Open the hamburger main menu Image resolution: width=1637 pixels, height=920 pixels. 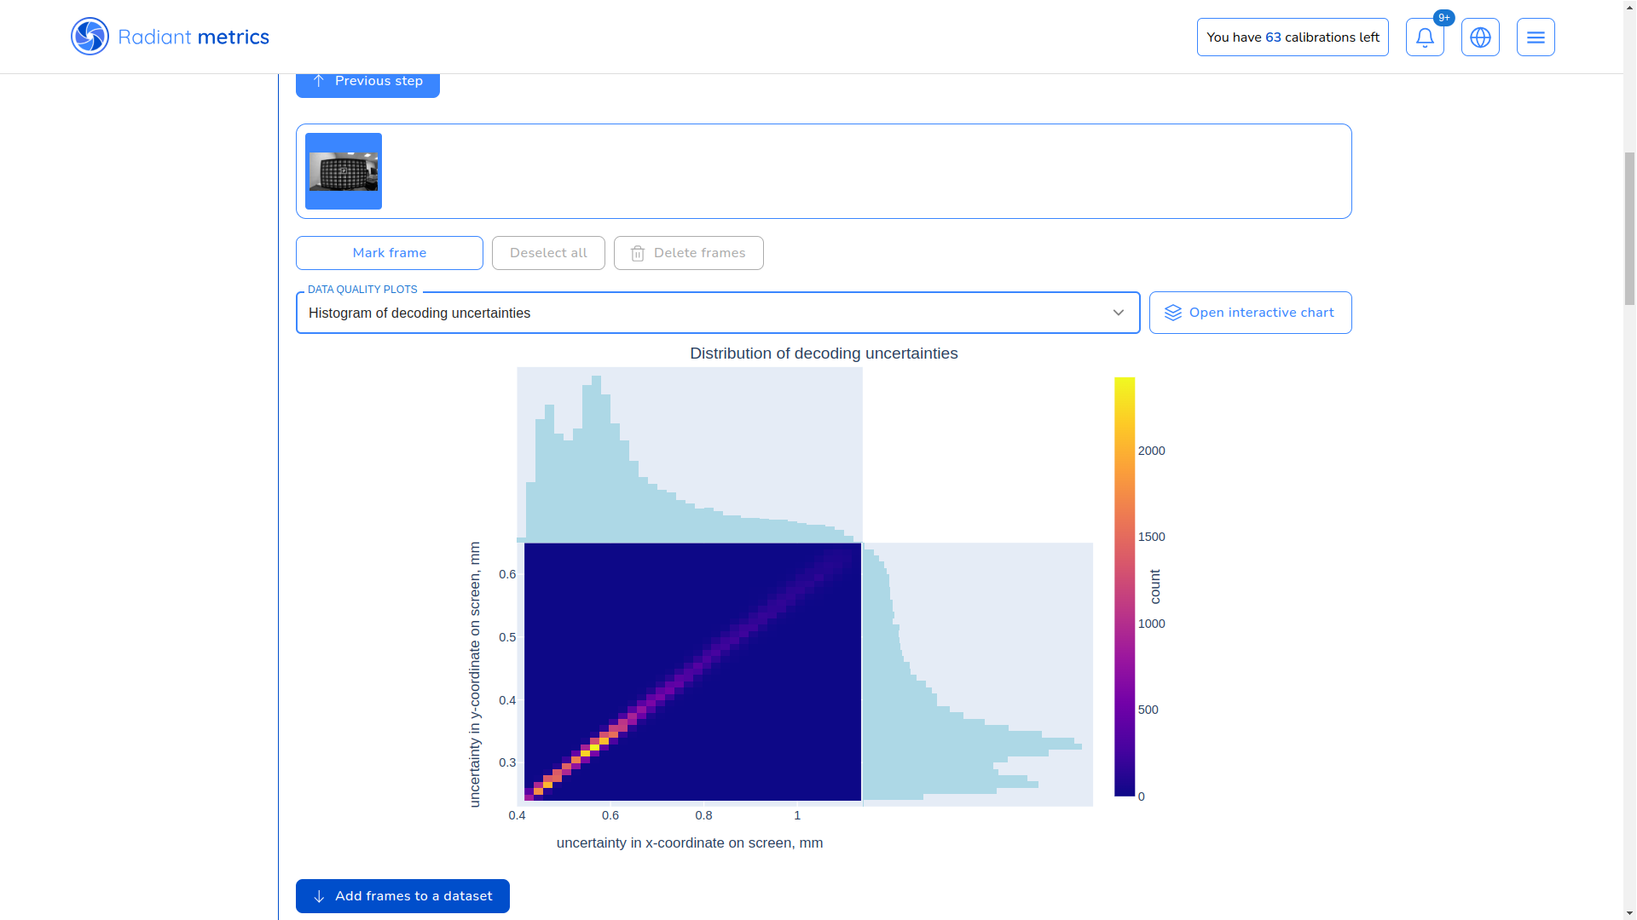pos(1536,37)
